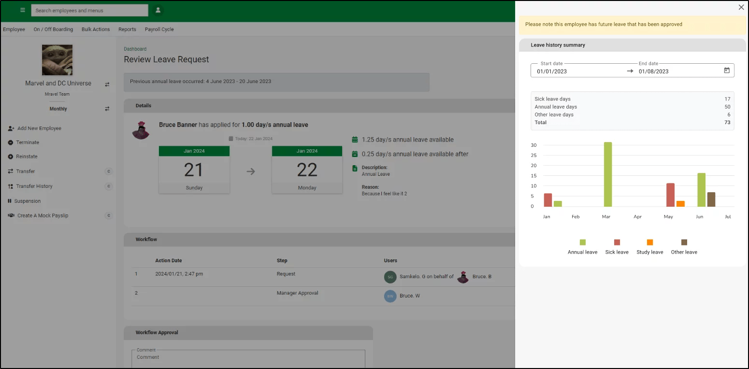Select Terminate in the sidebar

(x=28, y=142)
